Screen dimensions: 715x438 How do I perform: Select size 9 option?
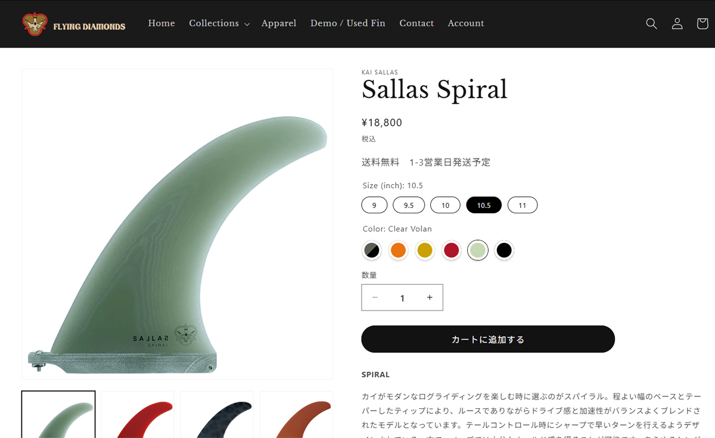(374, 205)
